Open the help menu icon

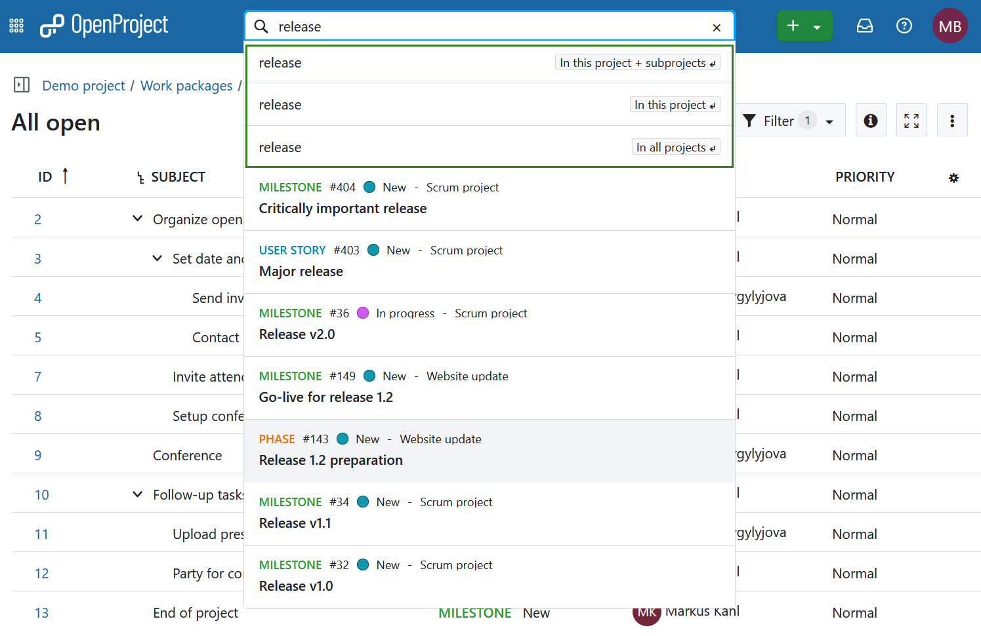coord(904,26)
